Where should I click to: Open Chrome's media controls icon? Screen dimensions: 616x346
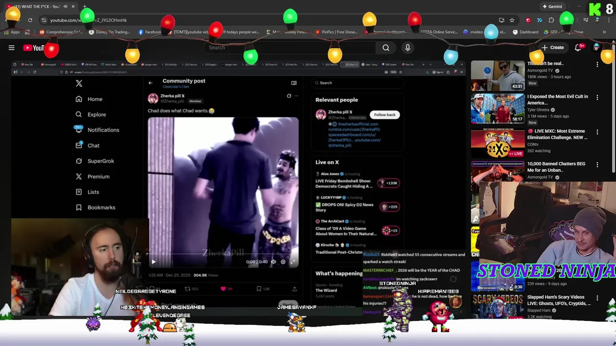click(586, 20)
